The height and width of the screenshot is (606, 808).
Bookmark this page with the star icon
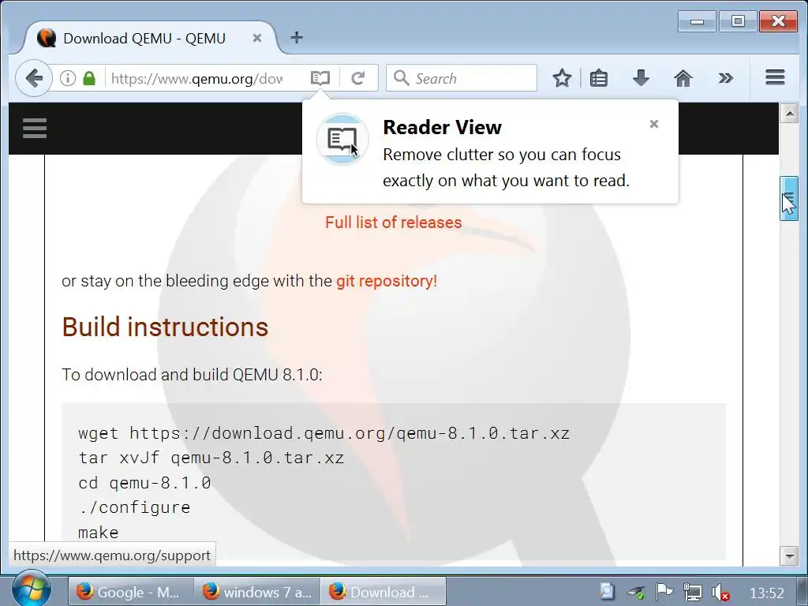562,78
